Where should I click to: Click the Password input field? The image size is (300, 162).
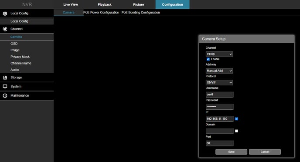219,107
